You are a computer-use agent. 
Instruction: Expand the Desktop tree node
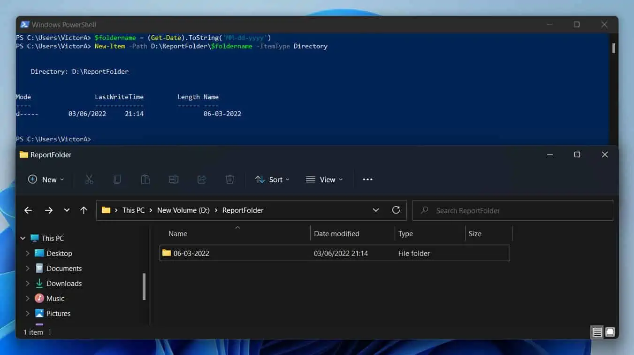coord(28,254)
